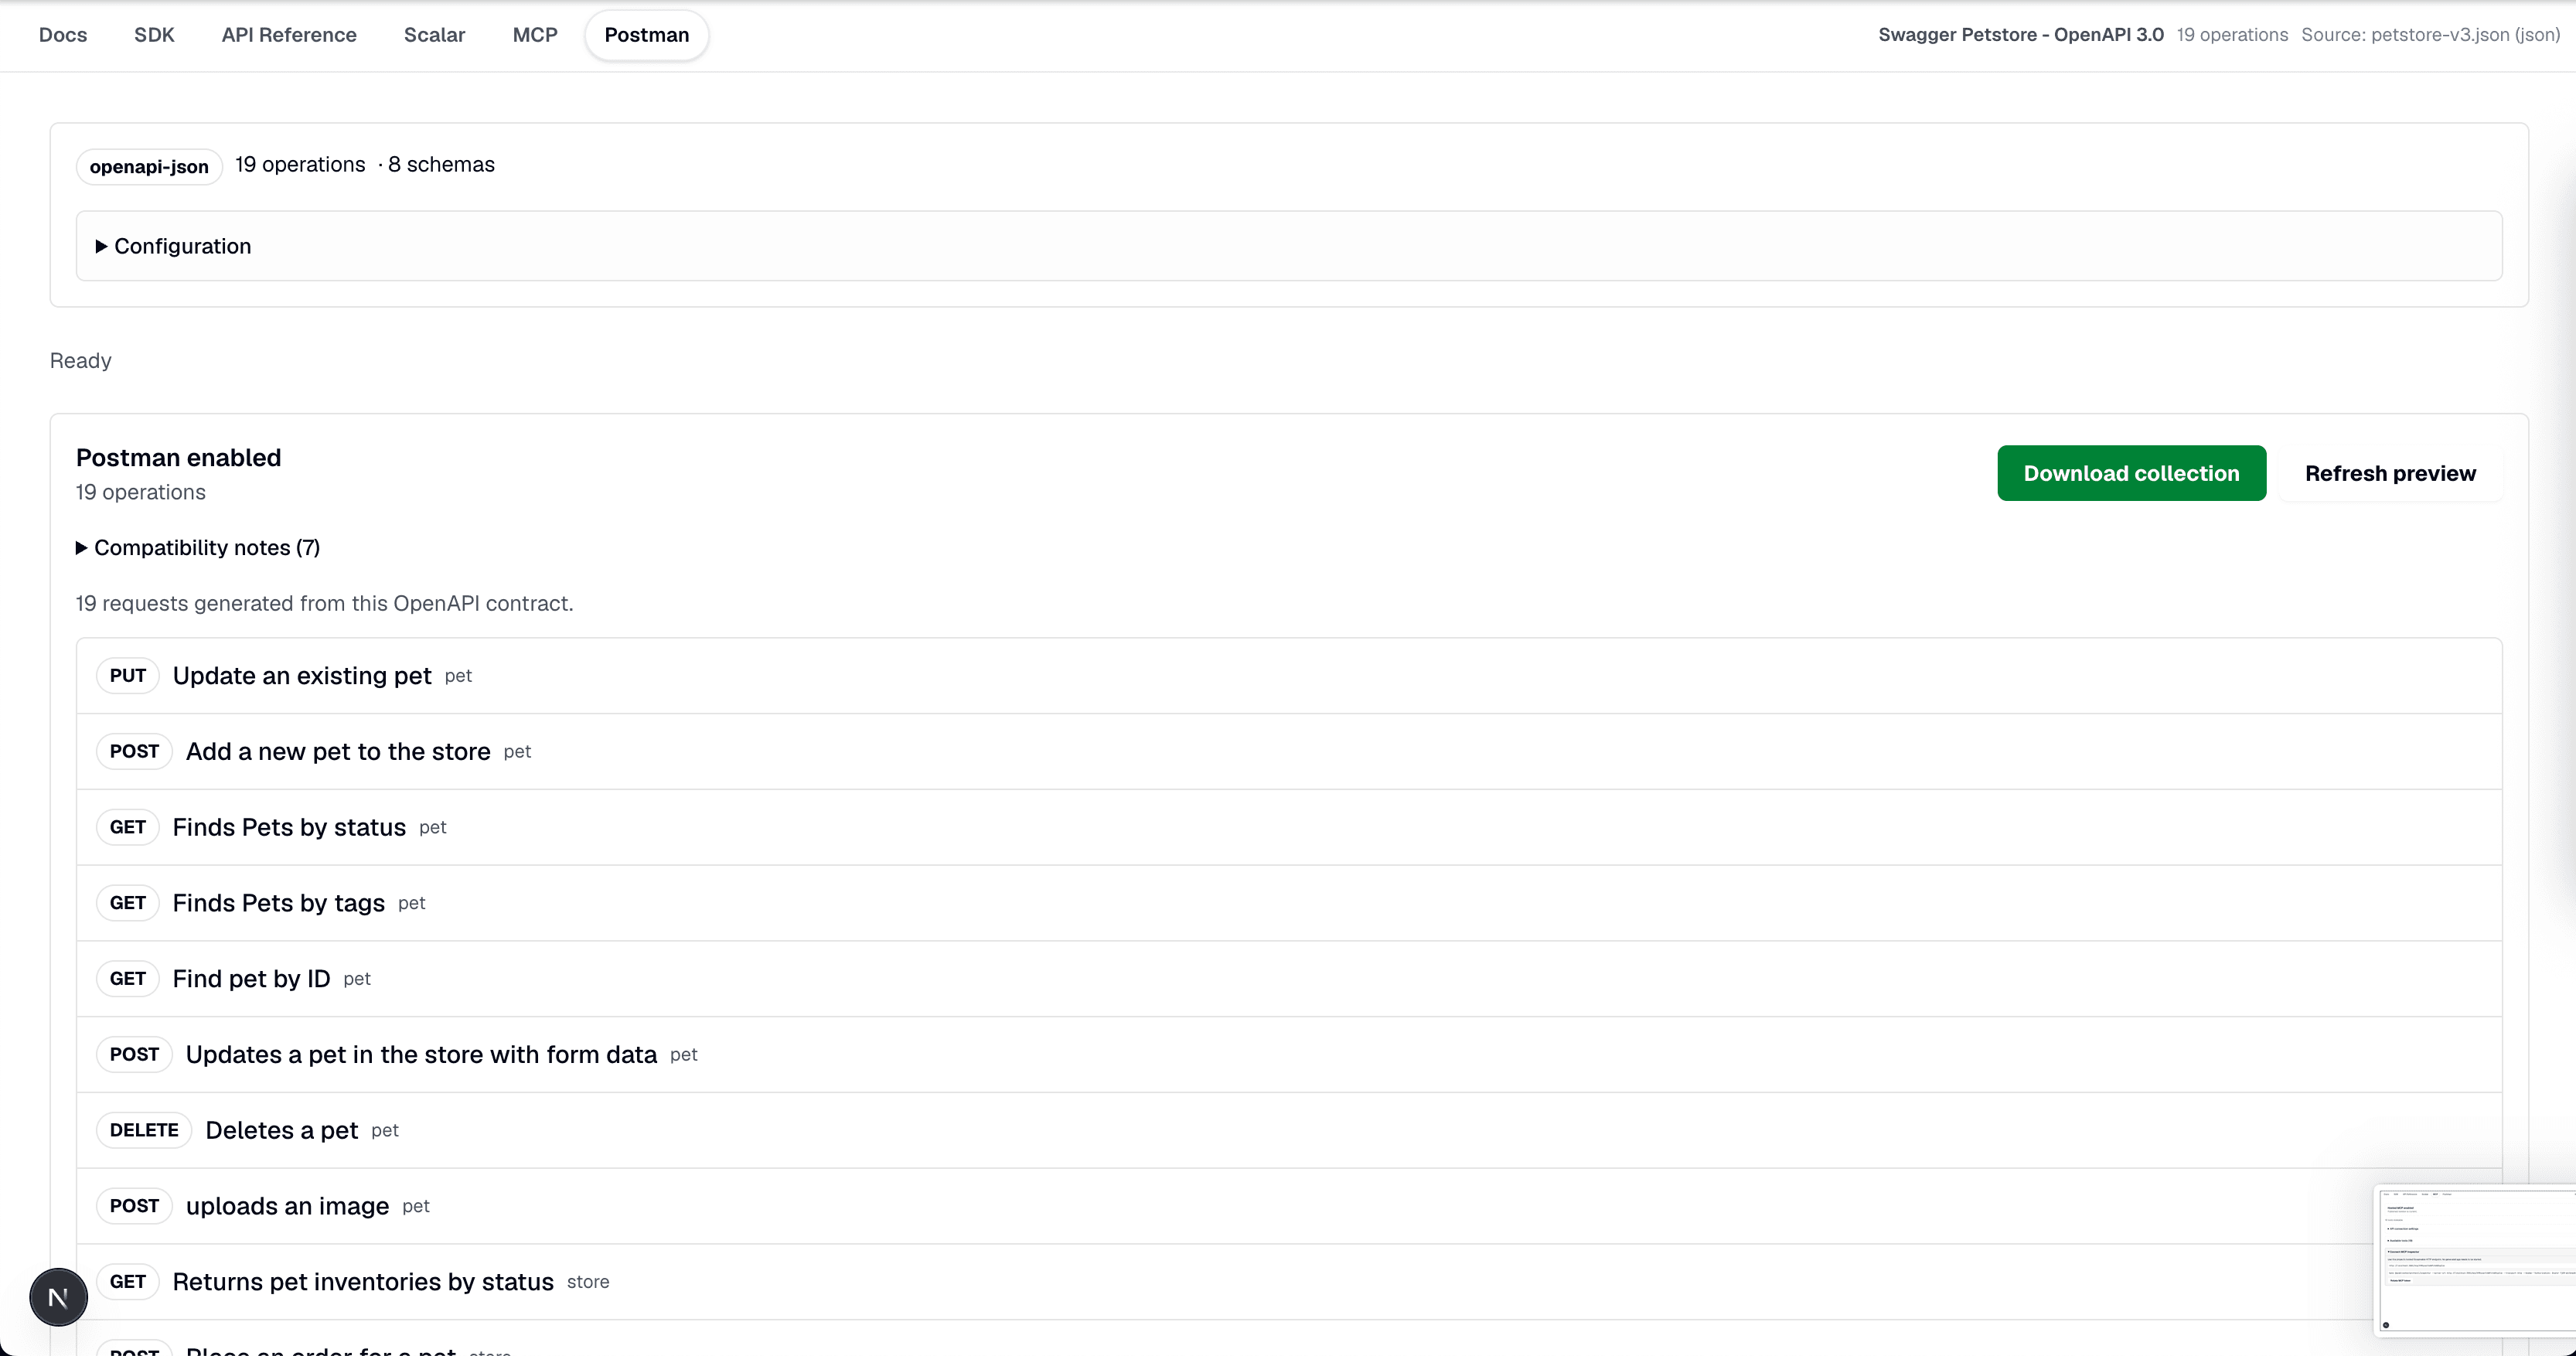2576x1356 pixels.
Task: Select the Update an existing pet request
Action: (1289, 676)
